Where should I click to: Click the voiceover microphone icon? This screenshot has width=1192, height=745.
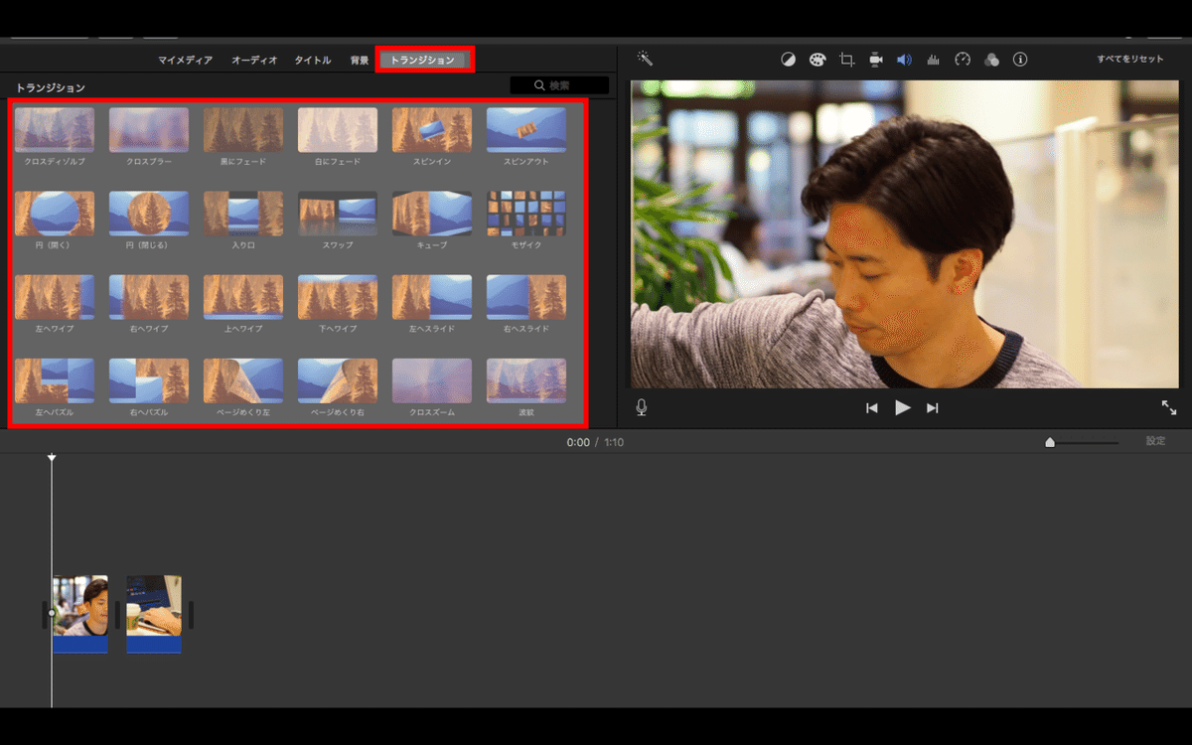[642, 407]
